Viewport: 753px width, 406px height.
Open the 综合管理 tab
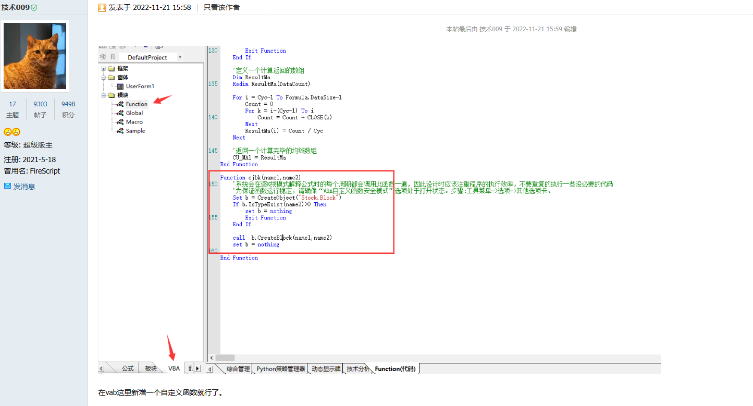(238, 369)
